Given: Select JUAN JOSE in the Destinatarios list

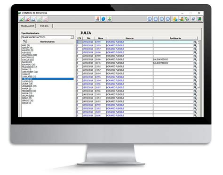Looking at the screenshot, I should (x=29, y=76).
